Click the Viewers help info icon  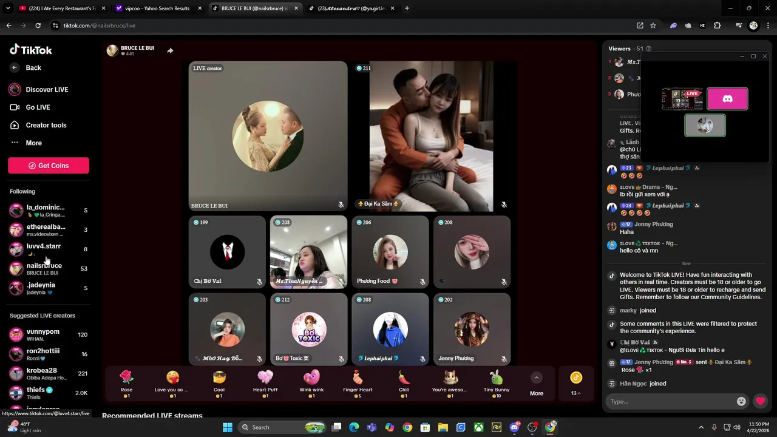coord(648,49)
